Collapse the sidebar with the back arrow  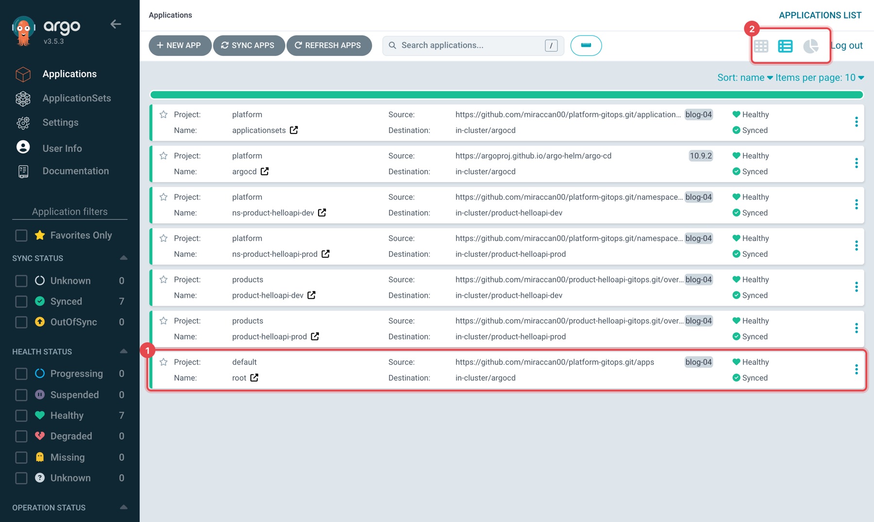click(x=116, y=24)
